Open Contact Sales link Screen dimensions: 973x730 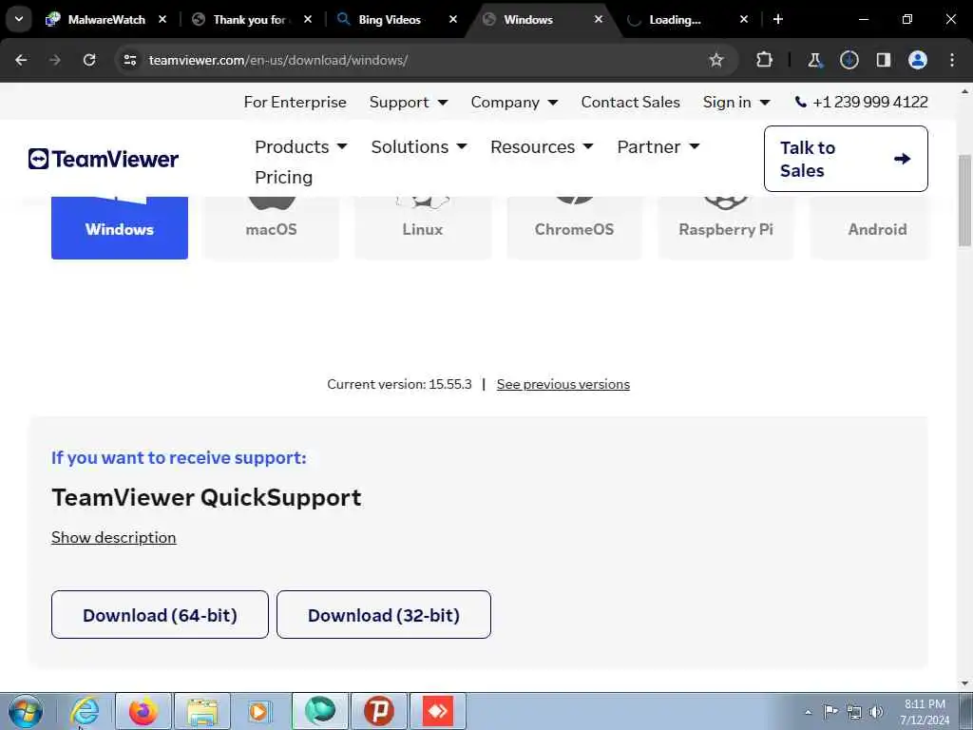click(x=631, y=102)
